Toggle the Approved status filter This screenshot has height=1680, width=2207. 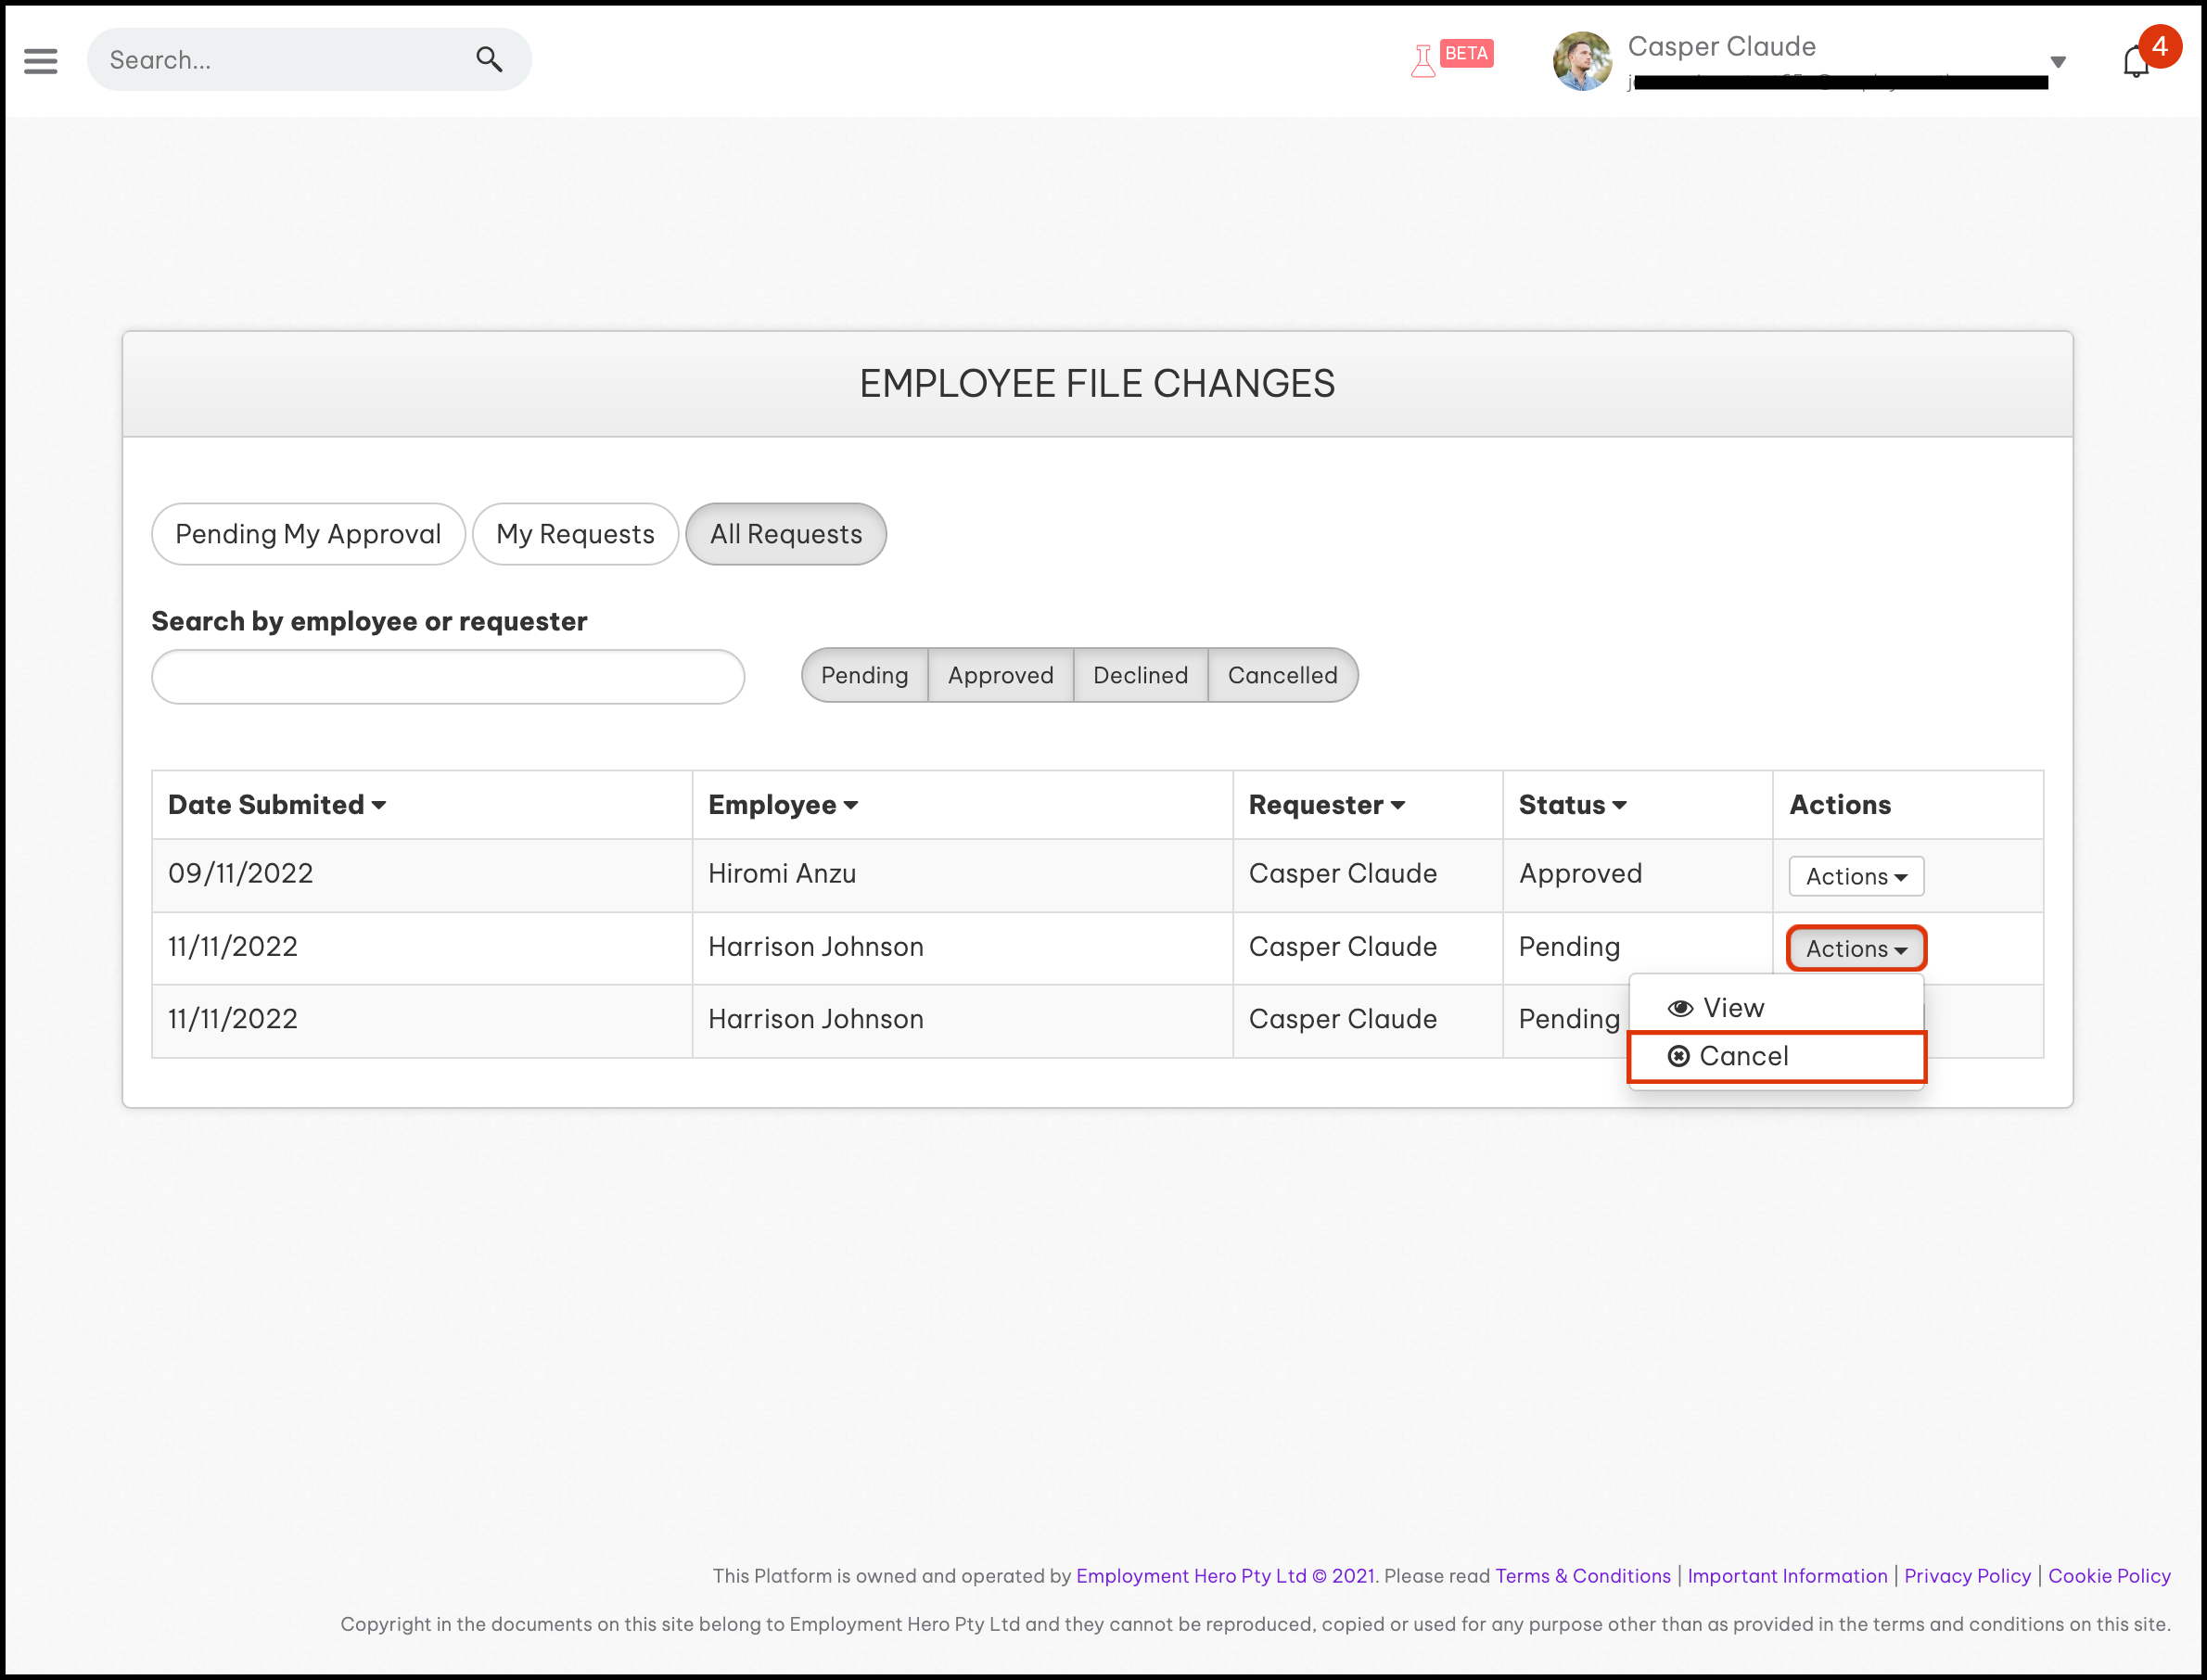coord(1000,675)
